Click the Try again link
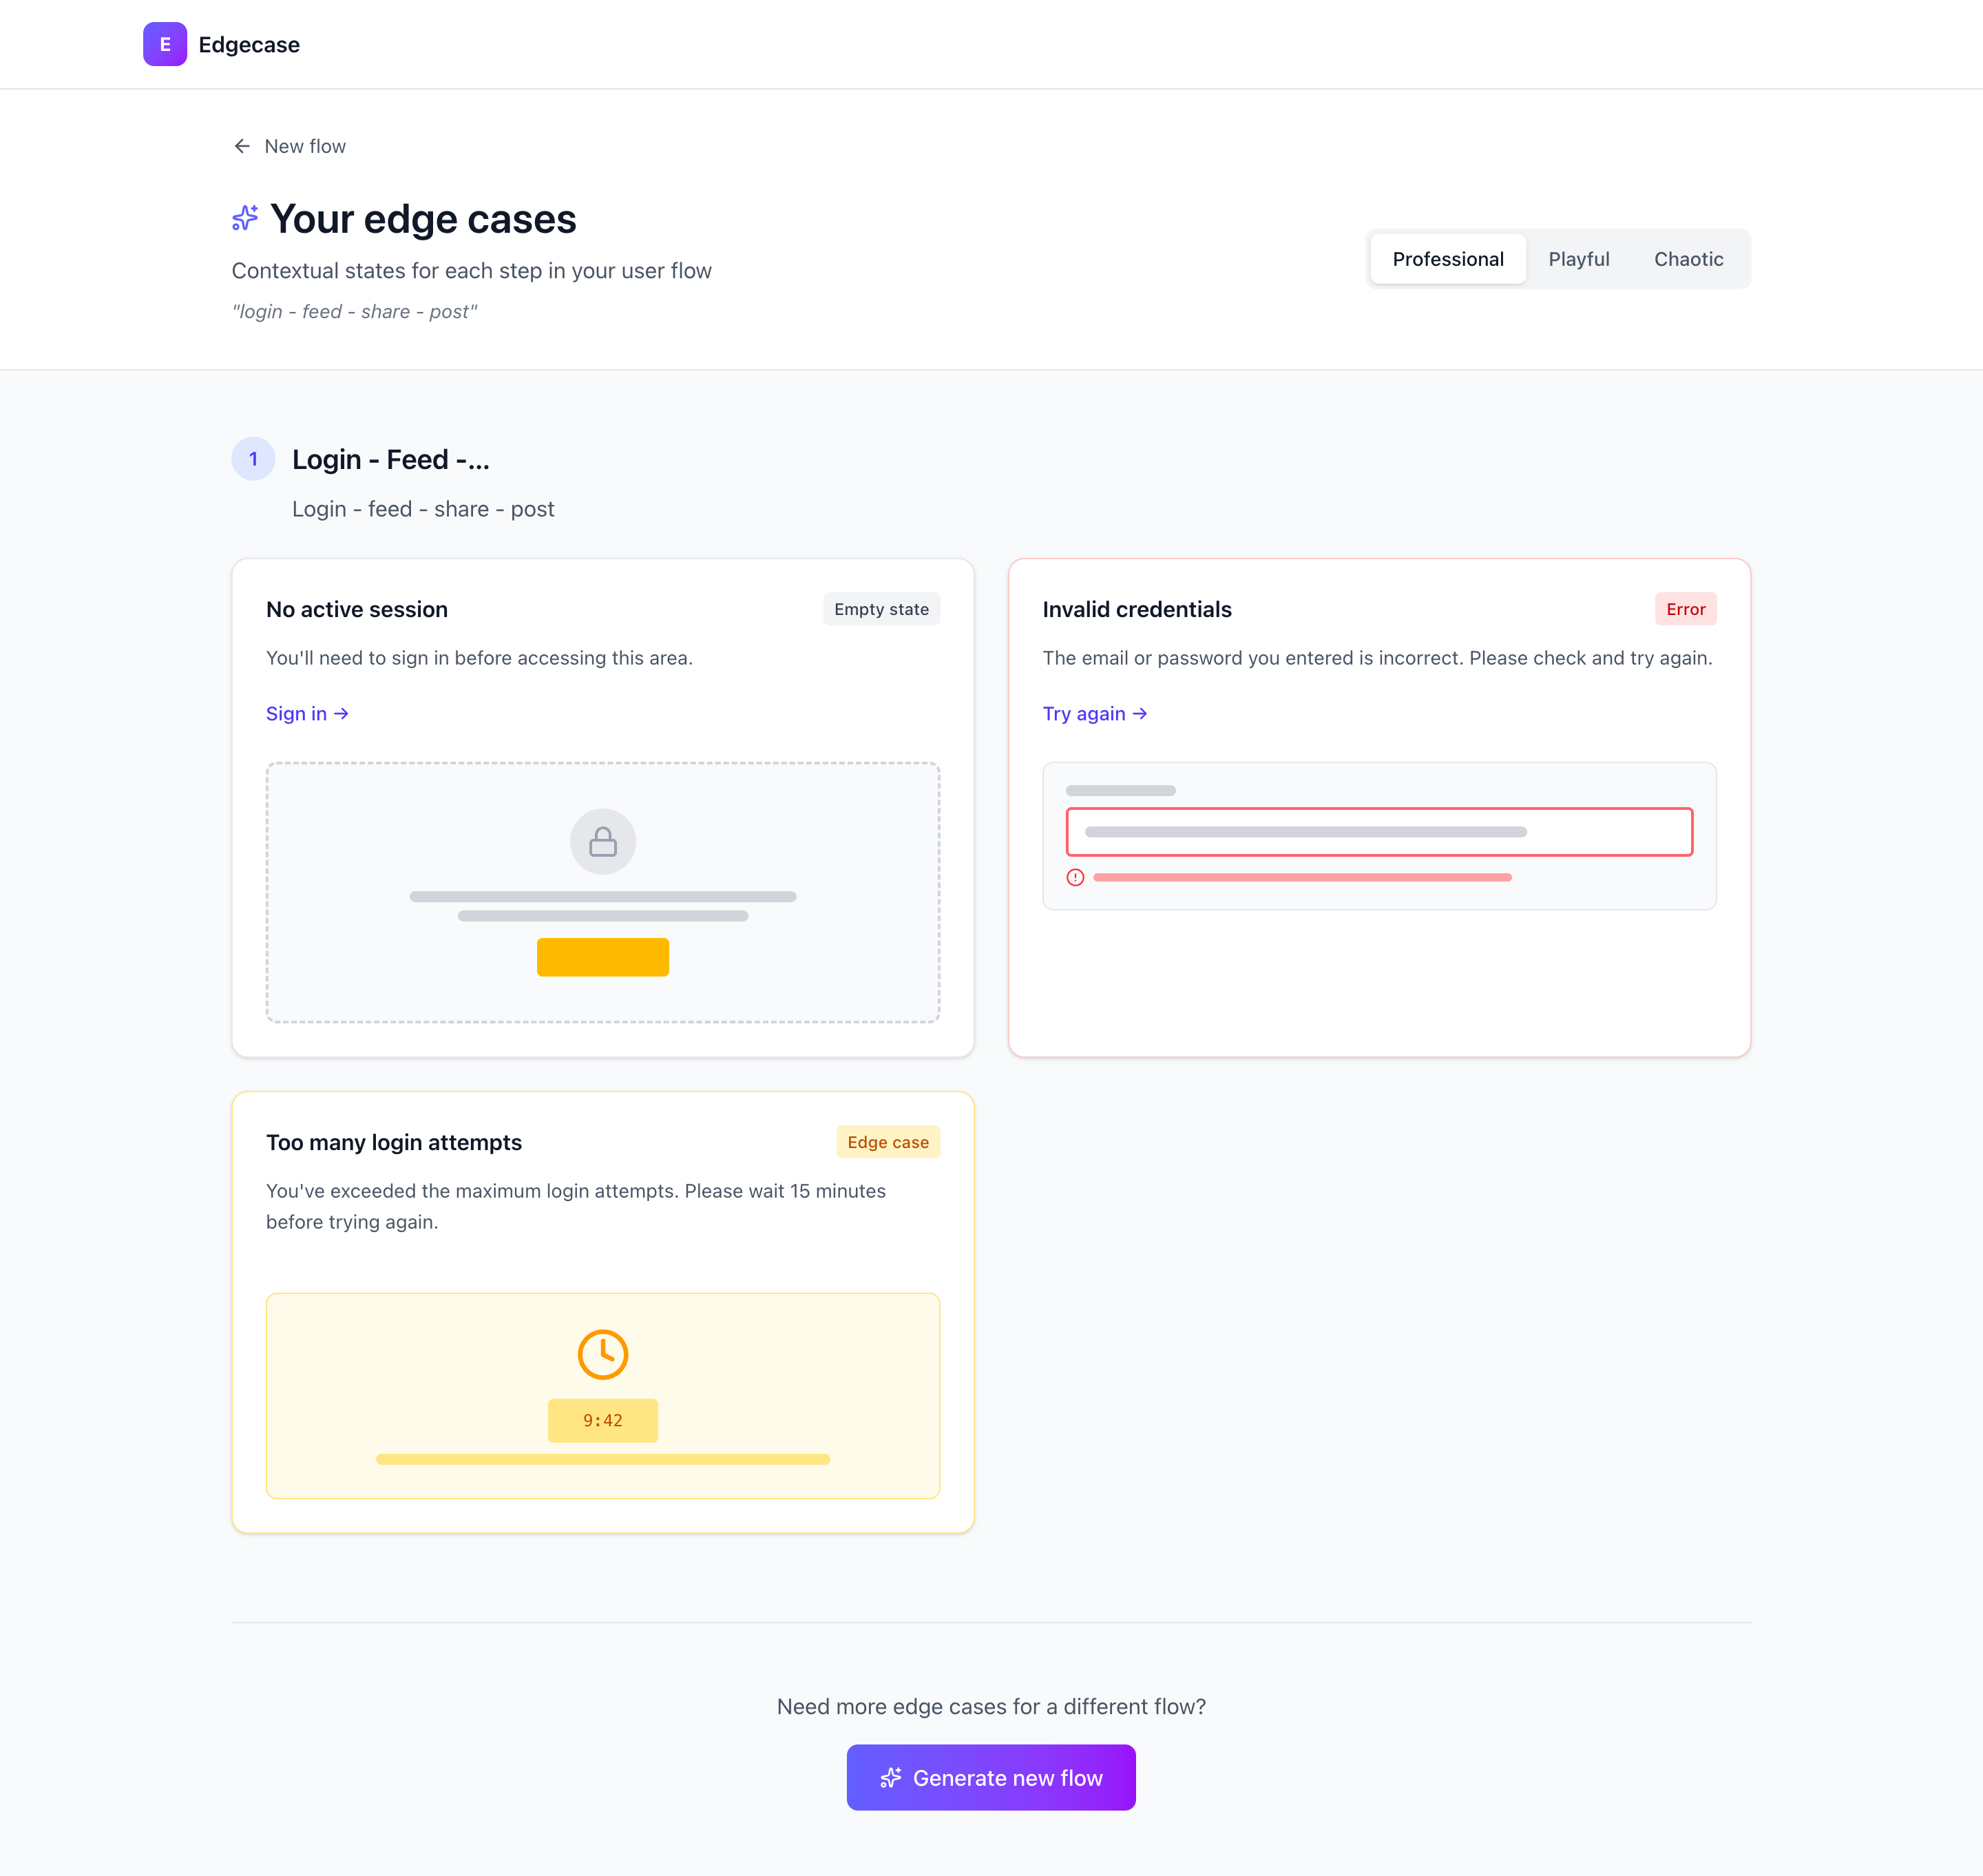This screenshot has width=1983, height=1876. [x=1095, y=713]
